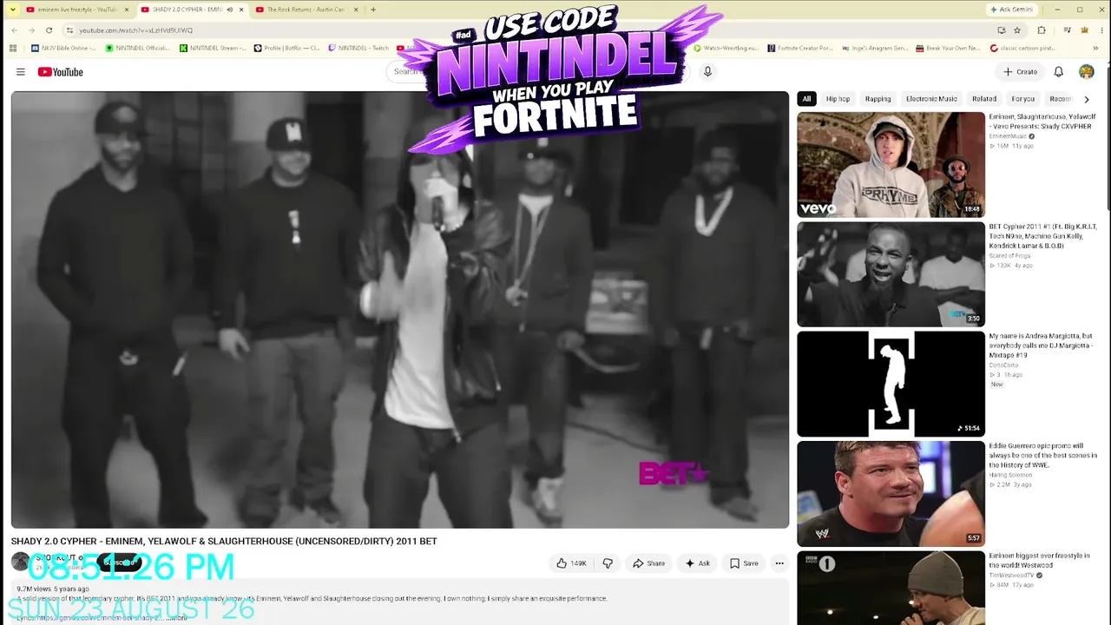Close the 'eminem live freestyle' tab
The image size is (1111, 625).
[x=126, y=10]
